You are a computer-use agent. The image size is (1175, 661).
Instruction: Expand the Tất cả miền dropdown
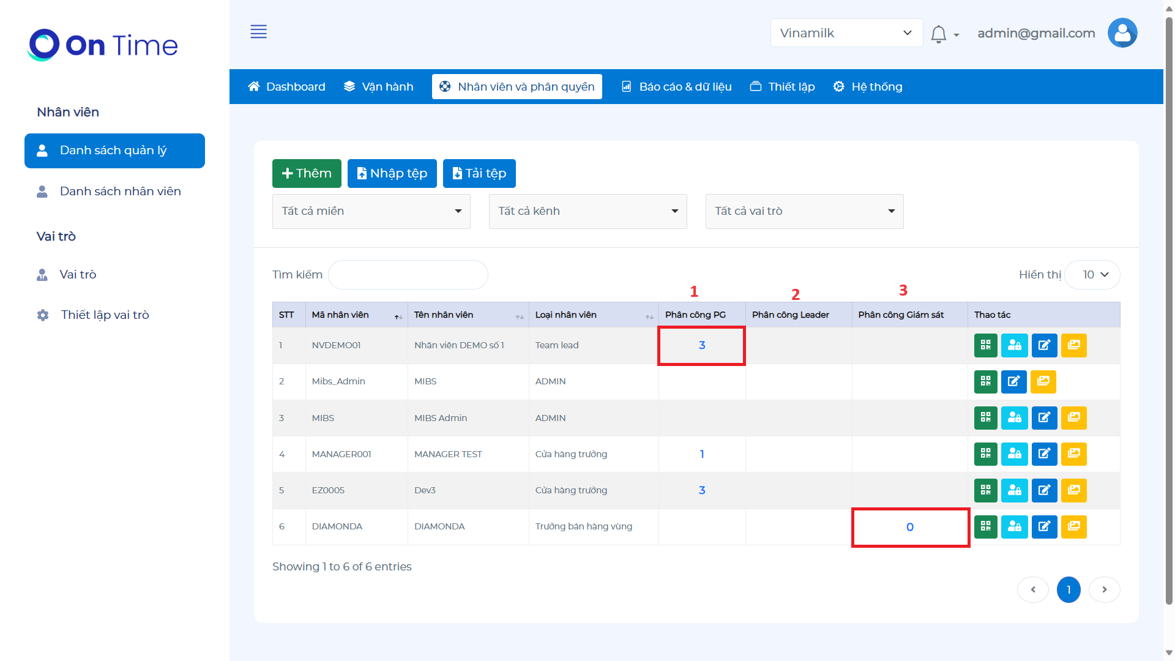371,211
